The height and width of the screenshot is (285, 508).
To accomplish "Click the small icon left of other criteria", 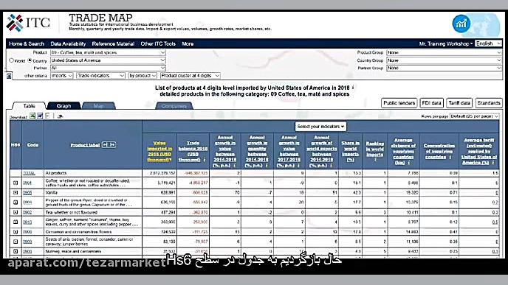I will (9, 76).
